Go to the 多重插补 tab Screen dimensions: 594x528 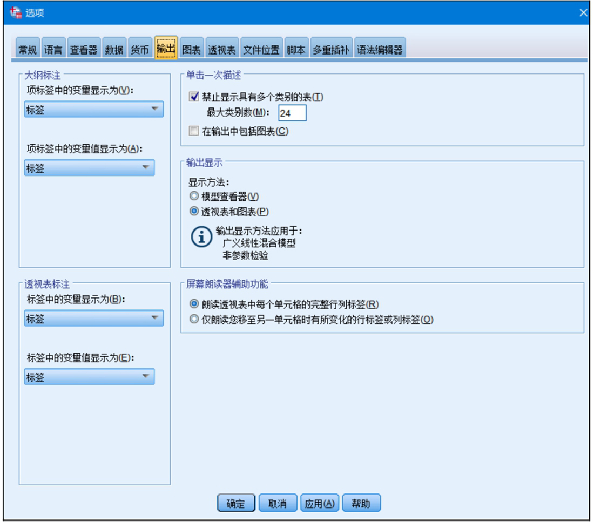pyautogui.click(x=330, y=50)
